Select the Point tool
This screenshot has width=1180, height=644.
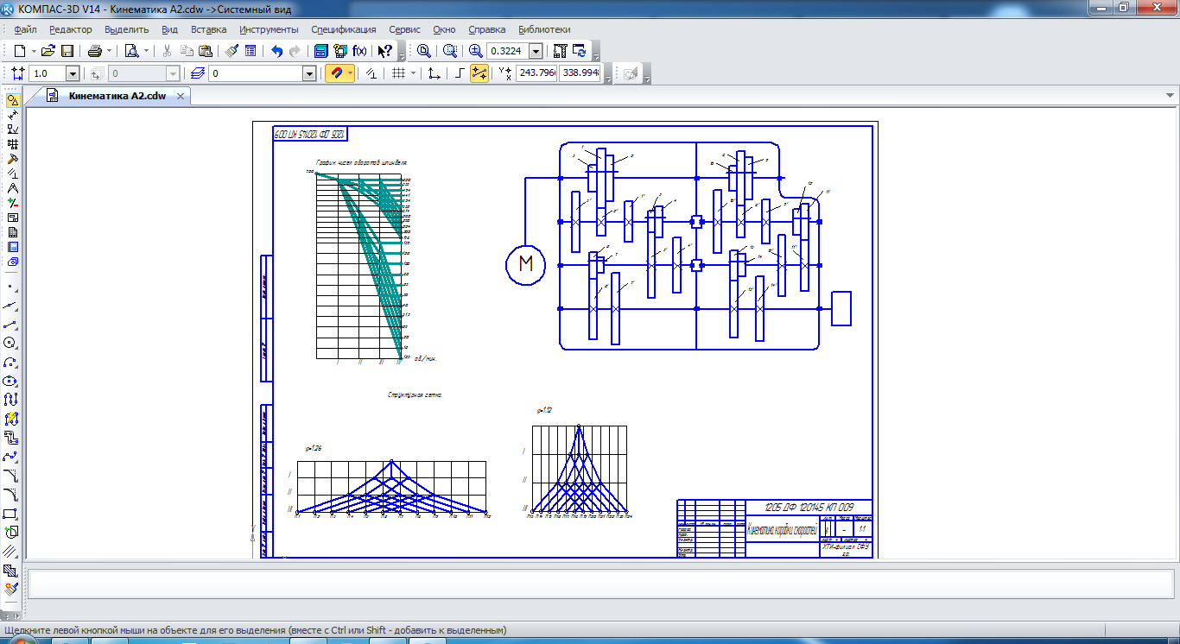click(10, 285)
